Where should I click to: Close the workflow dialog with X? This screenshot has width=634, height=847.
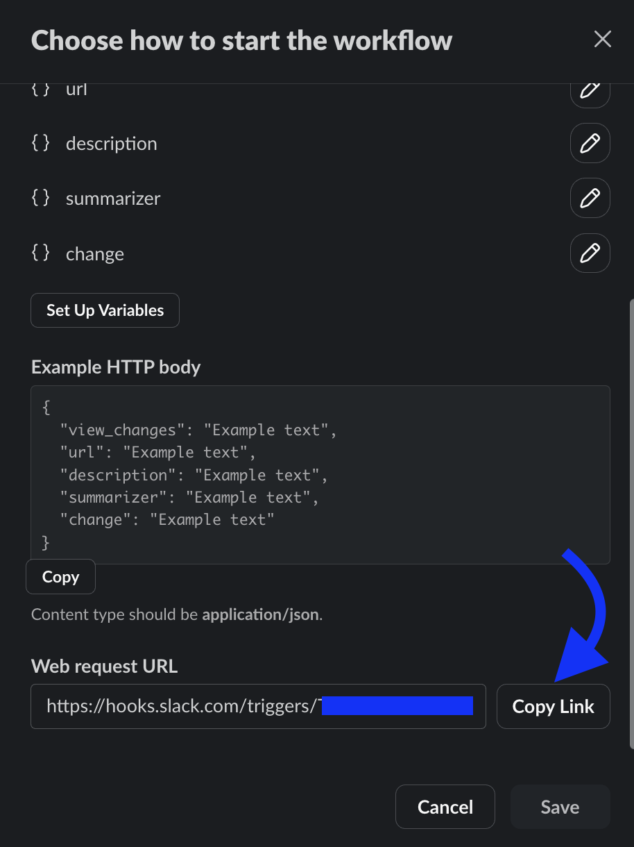[602, 40]
